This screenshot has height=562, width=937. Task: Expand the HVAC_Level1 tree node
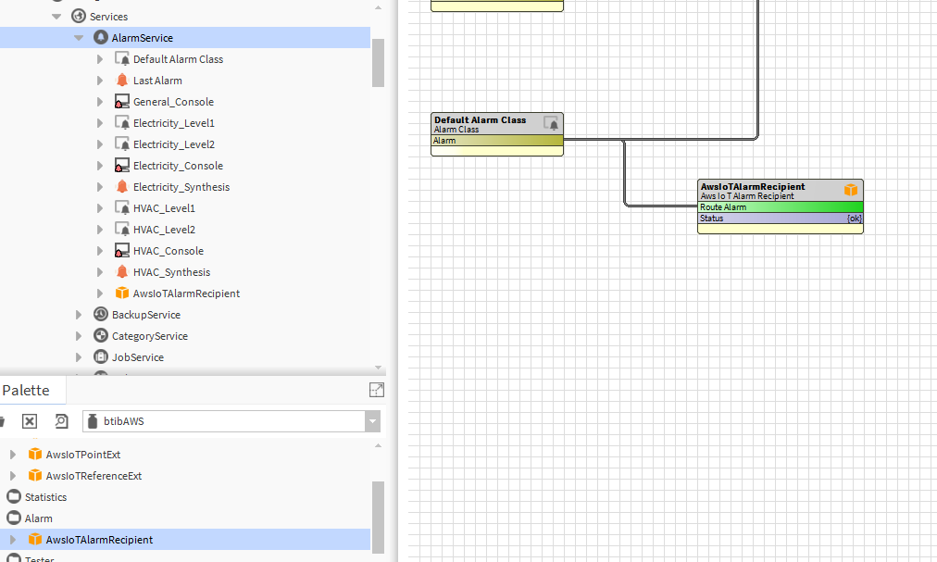coord(100,208)
